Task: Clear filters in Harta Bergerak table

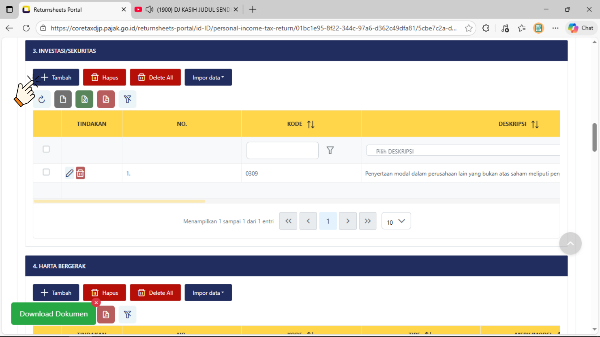Action: pos(127,315)
